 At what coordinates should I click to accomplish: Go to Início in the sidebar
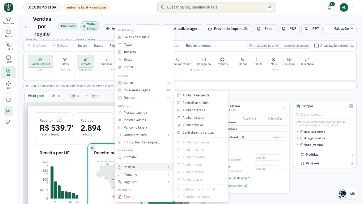[x=9, y=34]
